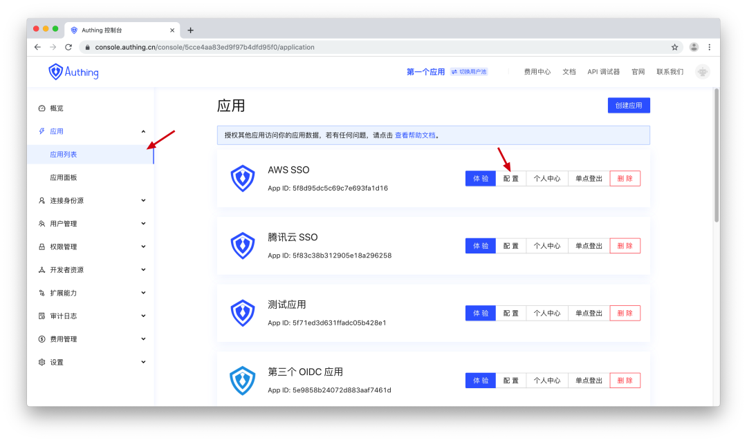Reload the page with refresh icon
The height and width of the screenshot is (442, 747).
(68, 47)
